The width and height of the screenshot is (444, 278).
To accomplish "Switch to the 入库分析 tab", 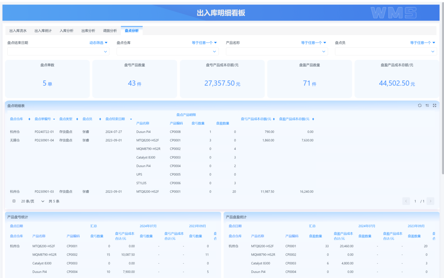I will click(66, 30).
